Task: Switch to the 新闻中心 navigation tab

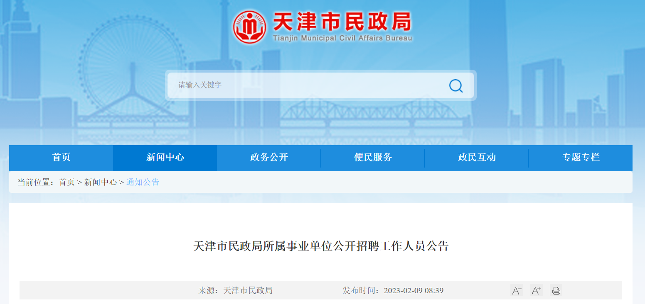Action: (165, 158)
